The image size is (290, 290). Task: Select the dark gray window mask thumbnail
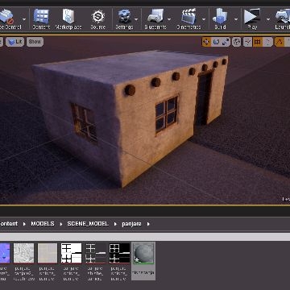[x=95, y=253]
